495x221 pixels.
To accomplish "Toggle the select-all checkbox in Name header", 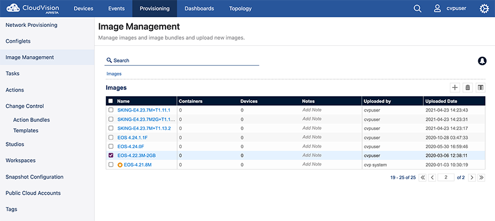I will coord(111,101).
